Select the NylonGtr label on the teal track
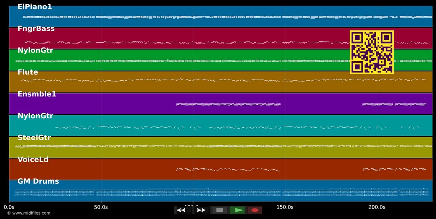This screenshot has width=436, height=219. coord(35,116)
